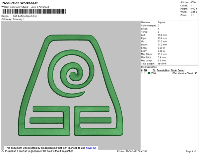
Task: Select thread code 1304 in stop sequence
Action: click(x=174, y=73)
